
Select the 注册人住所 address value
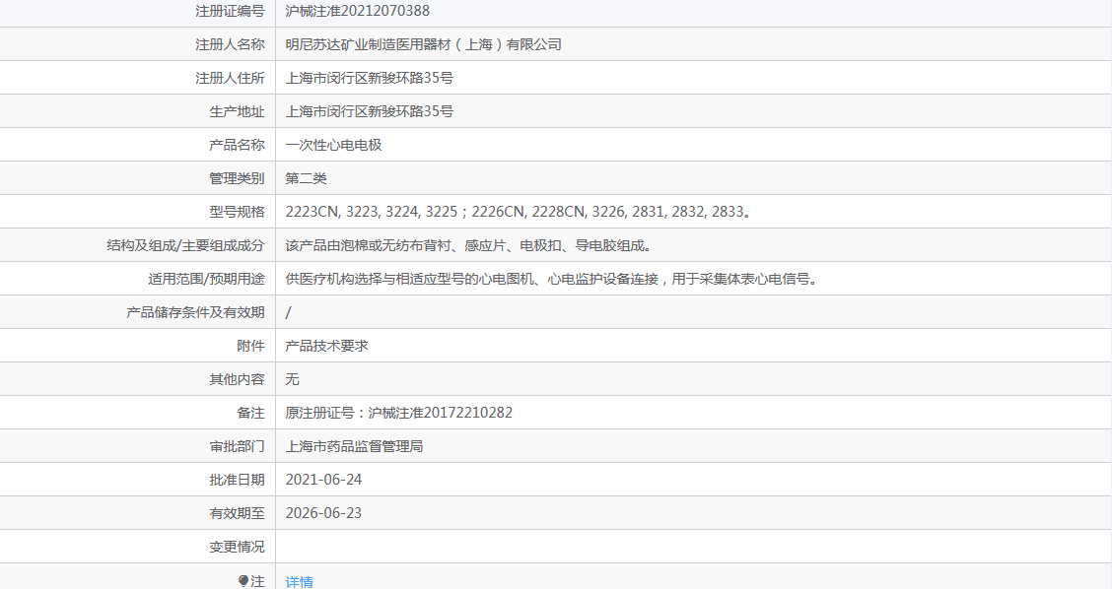point(370,77)
